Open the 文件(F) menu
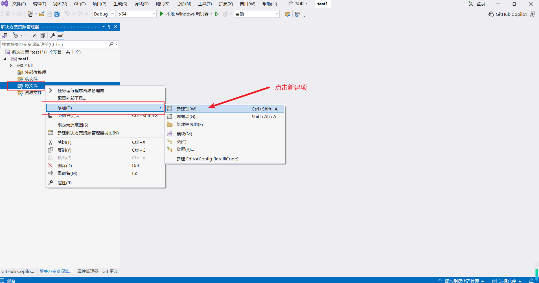This screenshot has height=283, width=539. tap(19, 4)
